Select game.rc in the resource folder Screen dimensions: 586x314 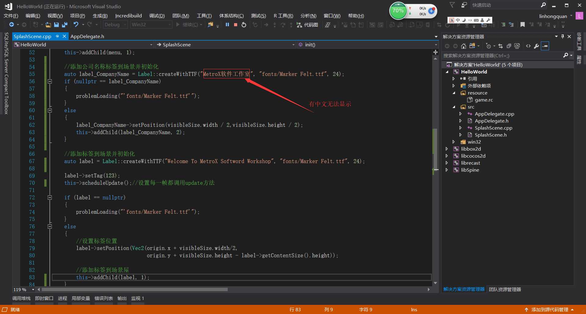(484, 100)
